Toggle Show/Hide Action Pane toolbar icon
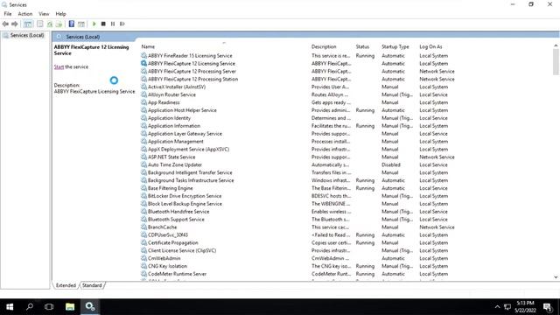The width and height of the screenshot is (560, 315). 81,24
